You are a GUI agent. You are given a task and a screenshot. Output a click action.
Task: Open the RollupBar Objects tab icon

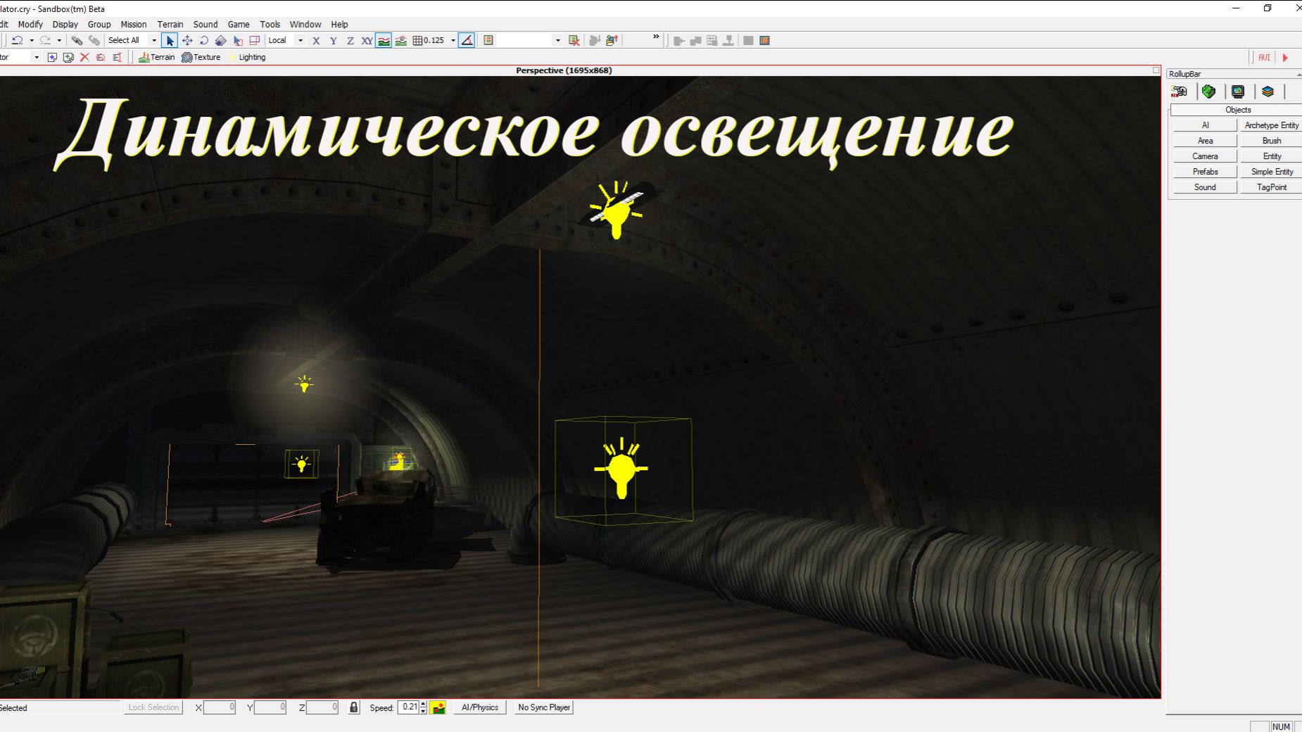tap(1181, 91)
